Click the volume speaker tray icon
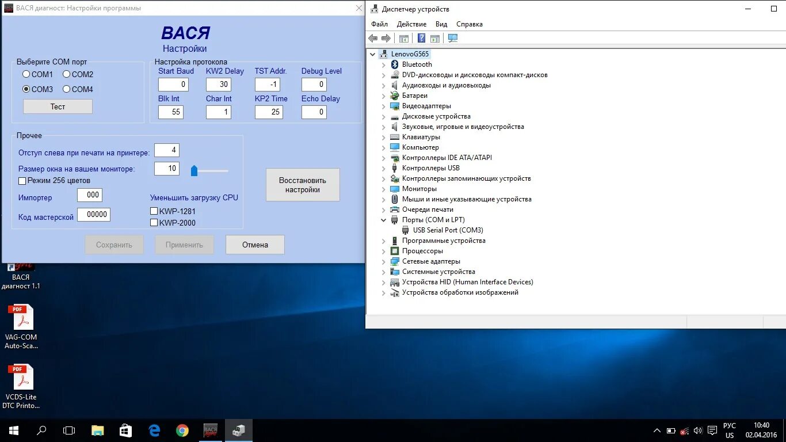Screen dimensions: 786x442 point(698,430)
